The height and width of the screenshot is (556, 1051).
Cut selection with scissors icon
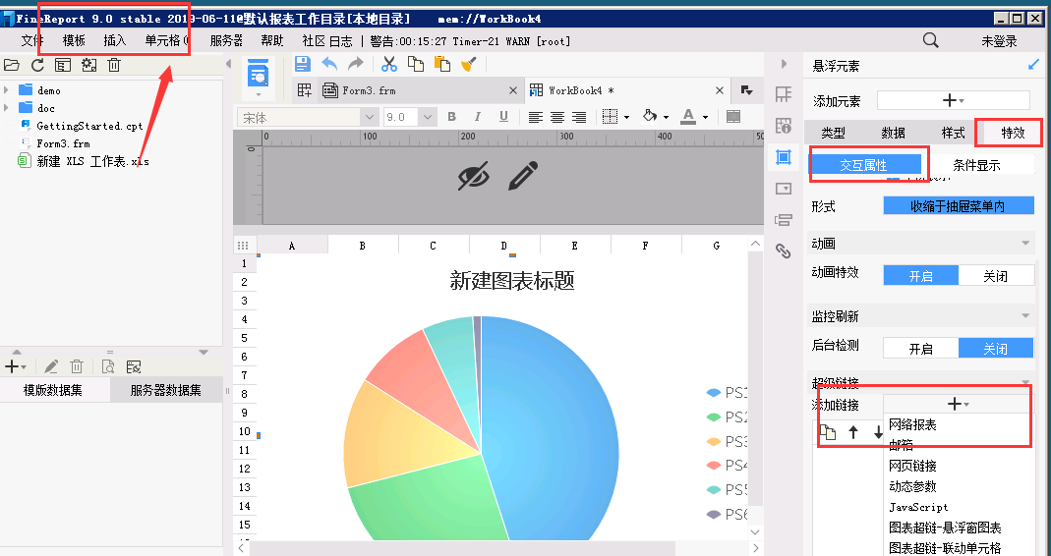point(388,64)
